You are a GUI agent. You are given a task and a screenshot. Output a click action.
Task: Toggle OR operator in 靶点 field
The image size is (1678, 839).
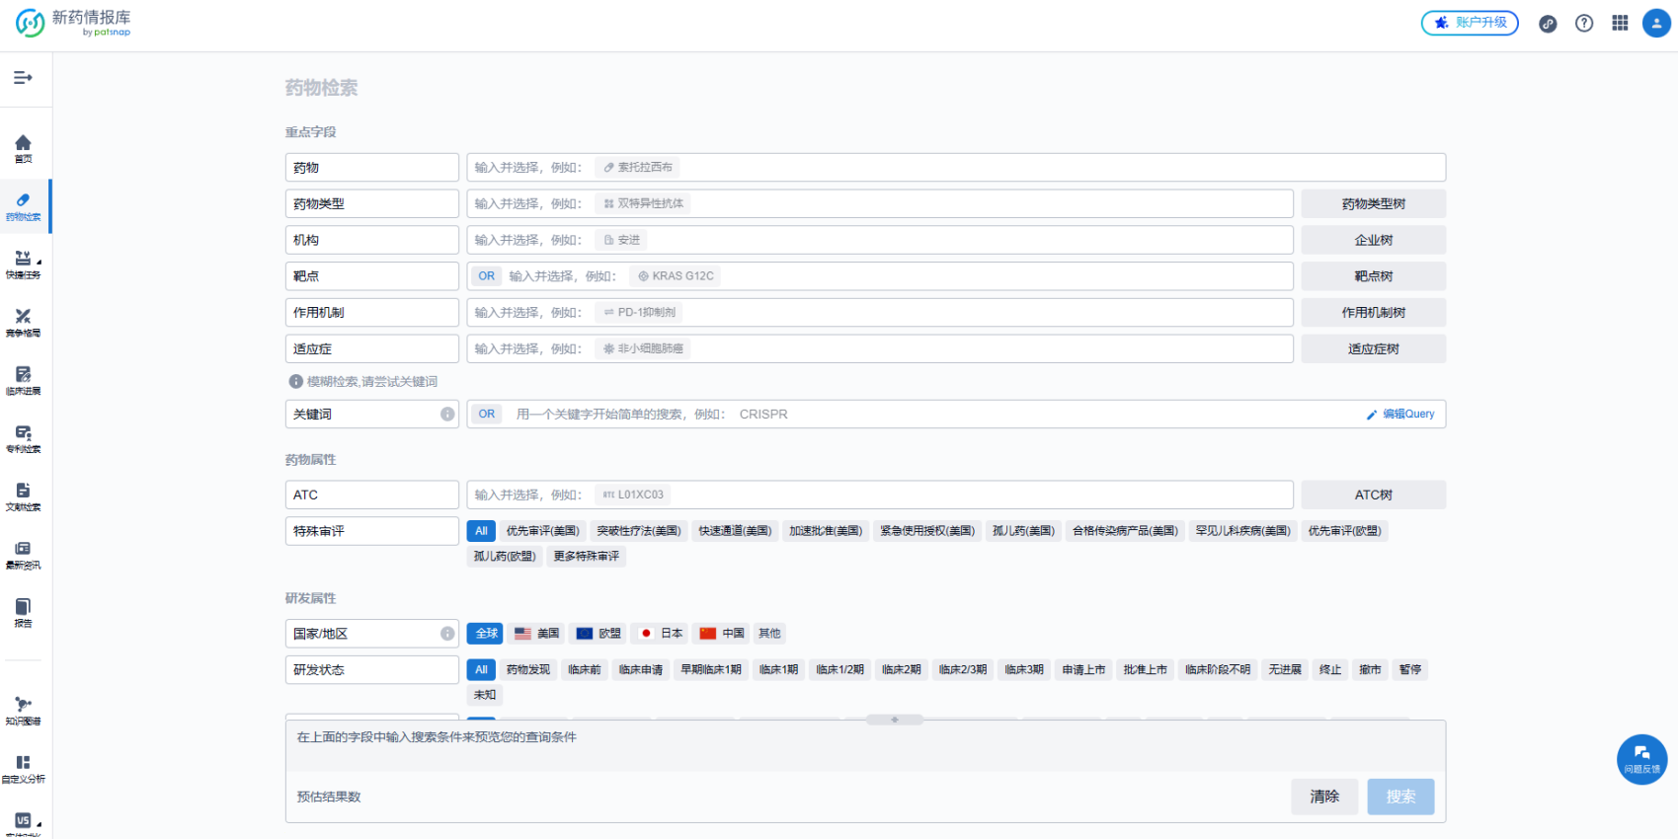click(486, 276)
